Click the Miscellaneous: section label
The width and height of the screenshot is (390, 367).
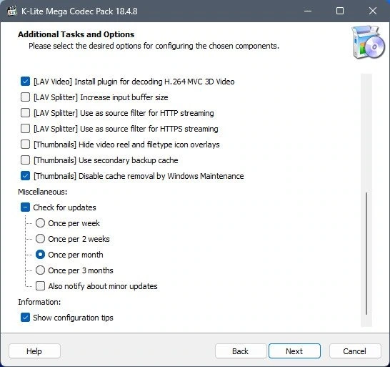click(x=43, y=192)
